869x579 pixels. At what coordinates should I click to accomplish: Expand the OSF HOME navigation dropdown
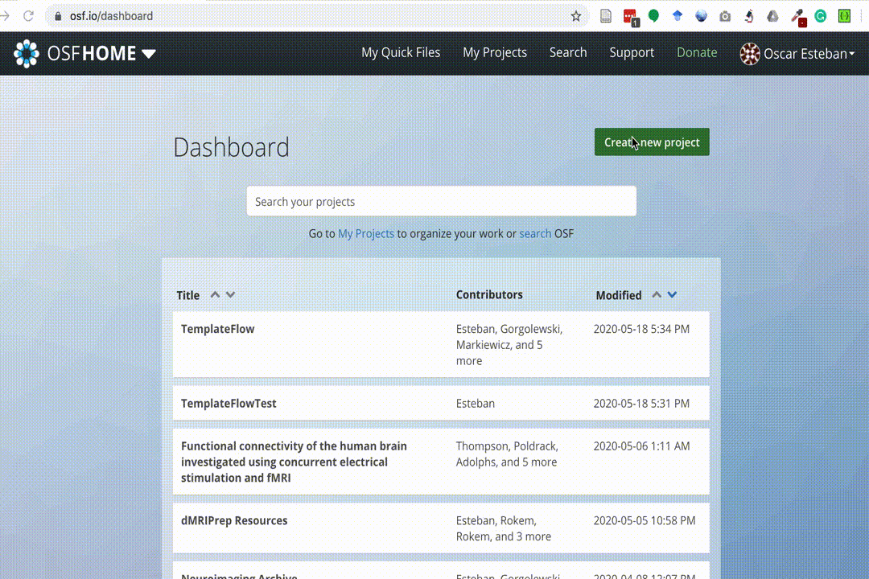point(149,54)
